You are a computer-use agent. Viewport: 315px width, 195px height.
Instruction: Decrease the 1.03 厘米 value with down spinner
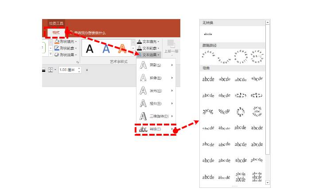click(x=79, y=71)
